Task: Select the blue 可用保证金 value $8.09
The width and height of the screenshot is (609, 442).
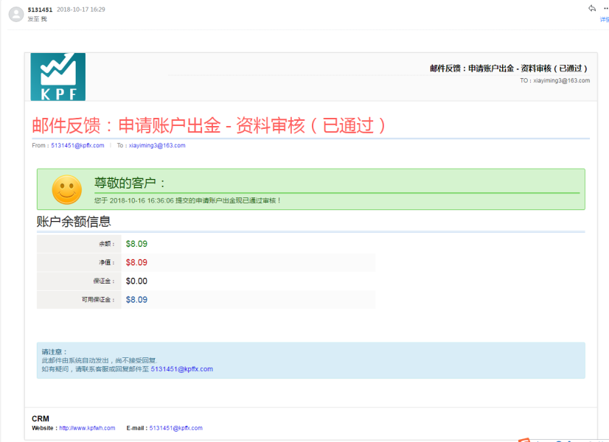Action: point(136,300)
